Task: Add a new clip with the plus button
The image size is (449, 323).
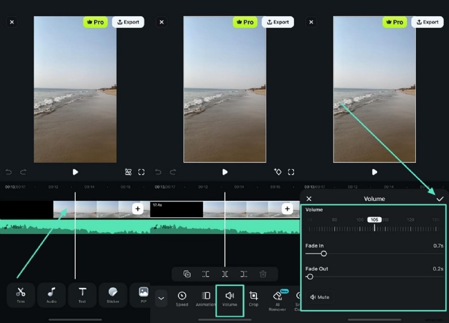Action: [138, 209]
